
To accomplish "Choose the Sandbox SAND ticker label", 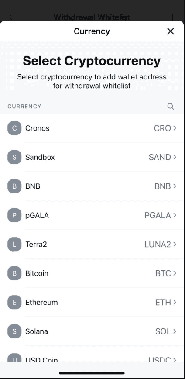I will (160, 157).
